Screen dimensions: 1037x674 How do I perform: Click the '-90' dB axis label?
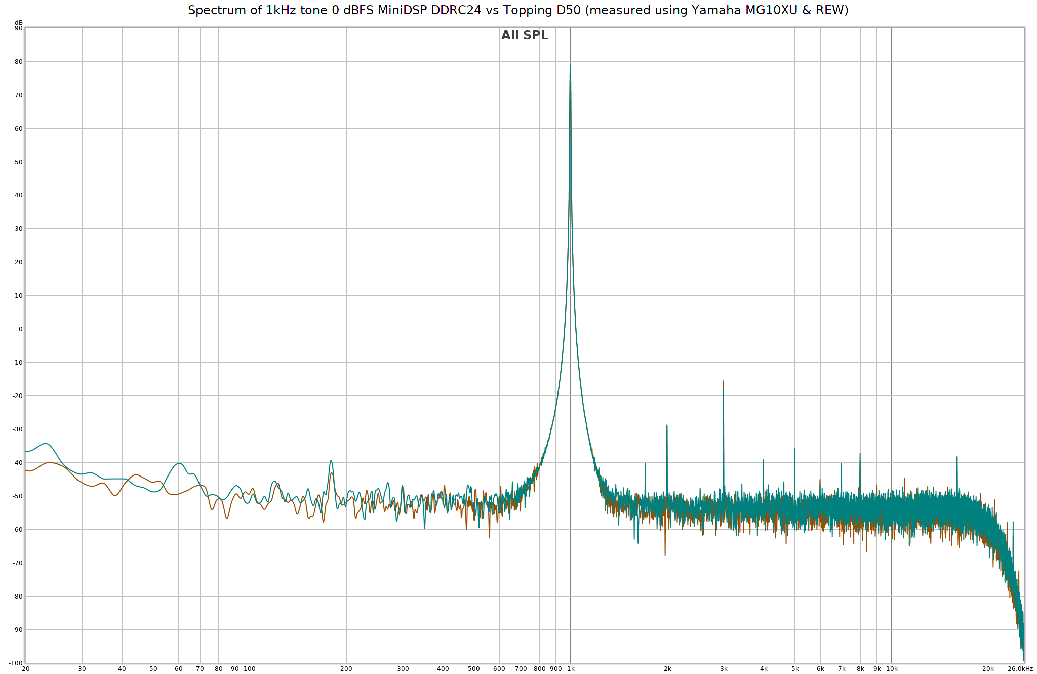(x=18, y=630)
